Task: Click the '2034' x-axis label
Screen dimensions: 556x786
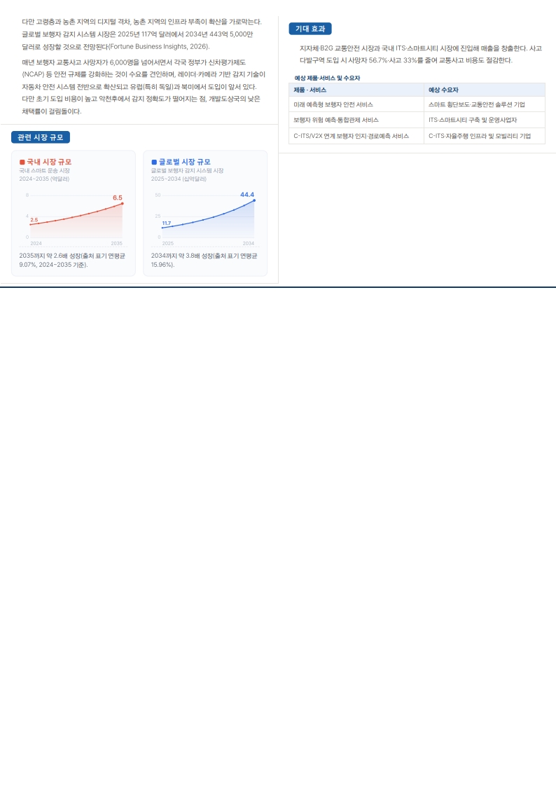Action: 249,244
